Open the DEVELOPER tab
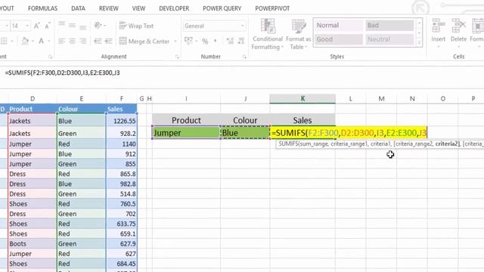 click(x=174, y=8)
